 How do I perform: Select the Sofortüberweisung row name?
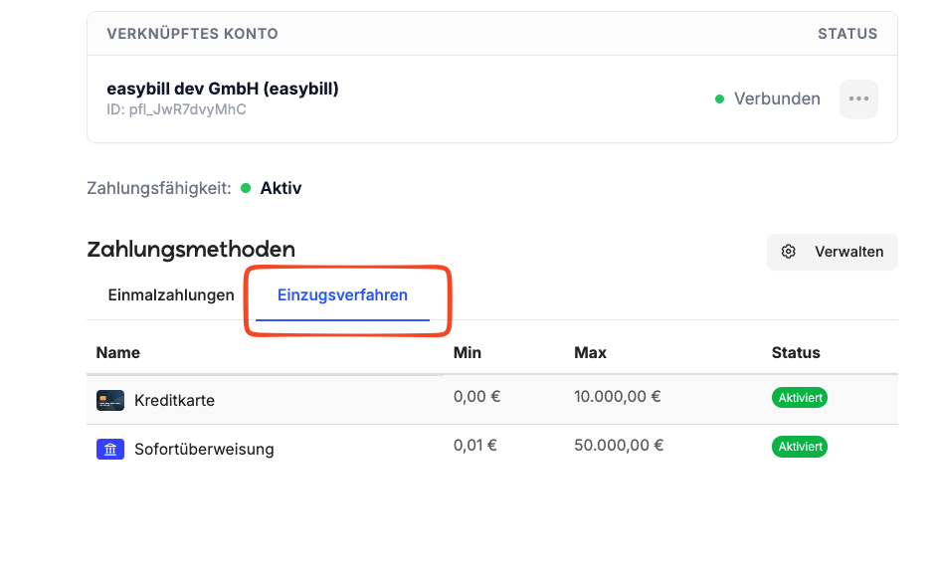204,450
